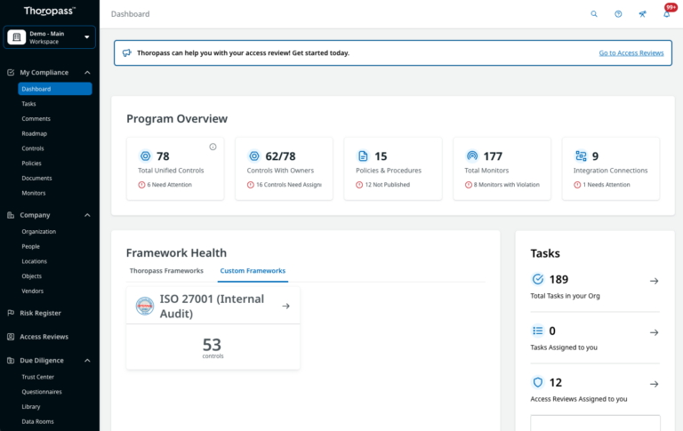Open Tasks in the sidebar
The width and height of the screenshot is (683, 431).
tap(28, 104)
